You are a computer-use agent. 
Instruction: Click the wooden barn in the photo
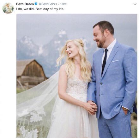31,74
